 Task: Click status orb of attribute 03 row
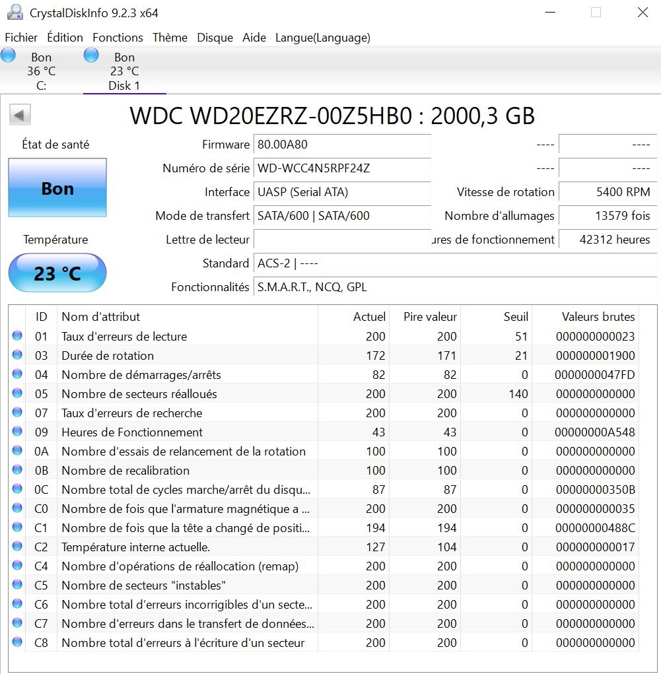(x=17, y=354)
